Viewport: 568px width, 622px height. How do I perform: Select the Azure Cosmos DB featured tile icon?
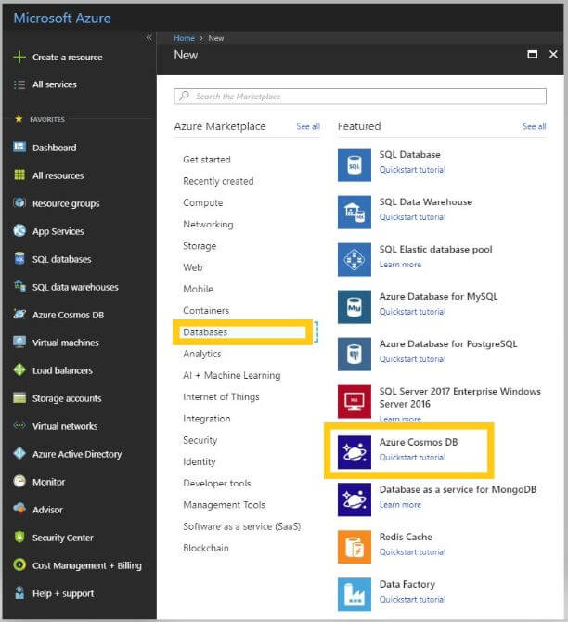[355, 452]
